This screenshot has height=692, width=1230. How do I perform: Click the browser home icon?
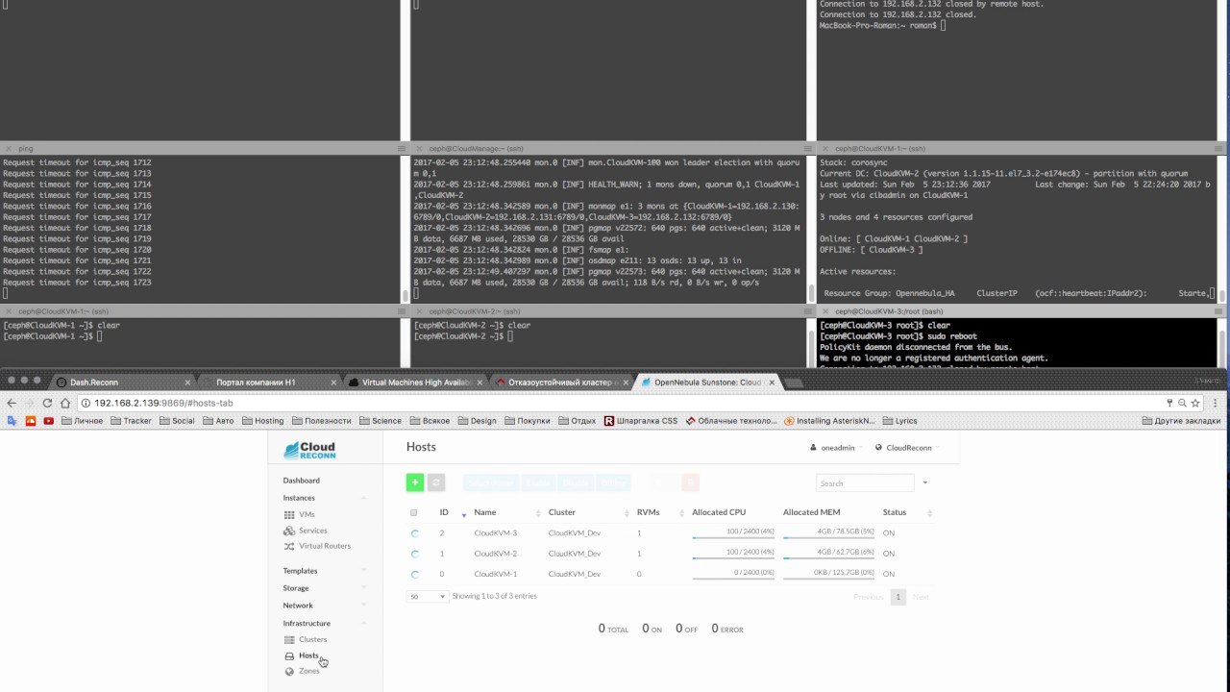[x=65, y=403]
